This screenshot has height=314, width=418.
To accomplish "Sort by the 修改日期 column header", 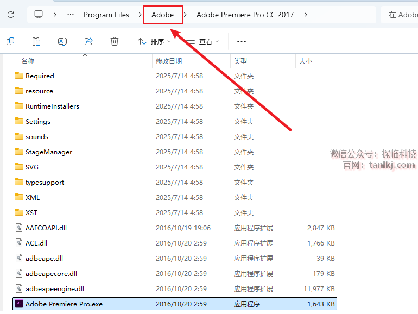I will tap(168, 61).
